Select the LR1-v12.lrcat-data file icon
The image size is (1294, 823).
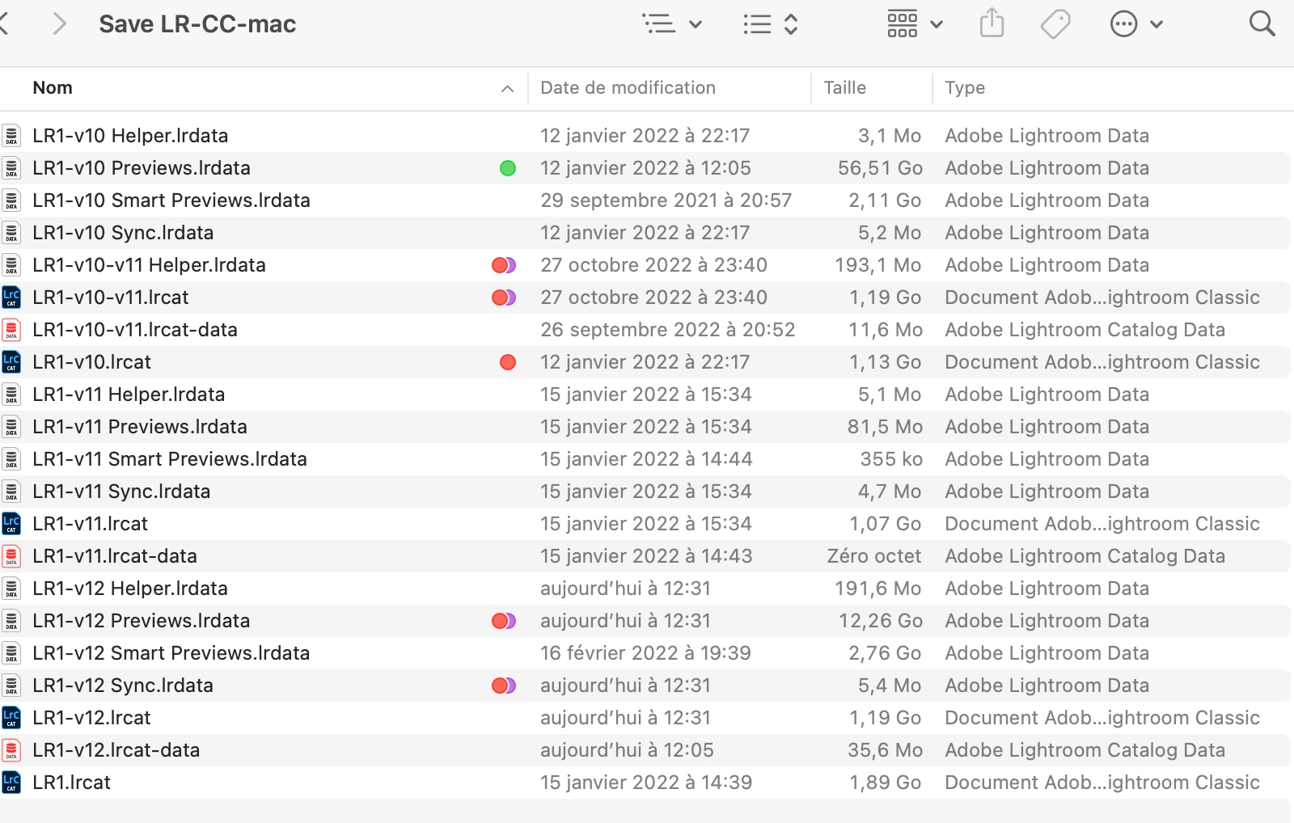click(11, 750)
